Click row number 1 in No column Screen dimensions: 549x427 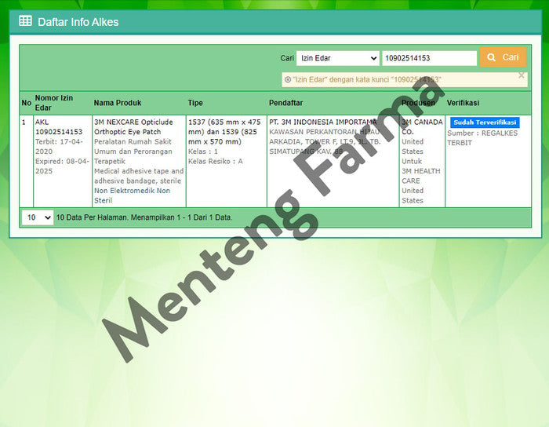[x=24, y=122]
